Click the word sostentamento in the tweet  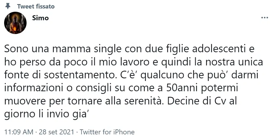click(x=80, y=75)
